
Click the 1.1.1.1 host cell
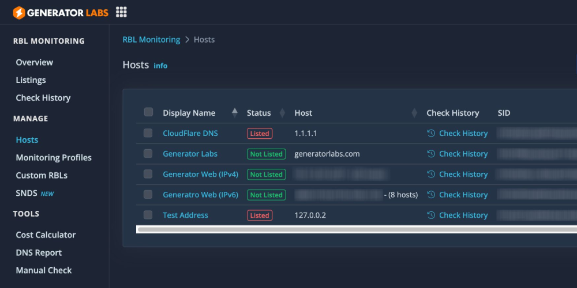coord(306,134)
